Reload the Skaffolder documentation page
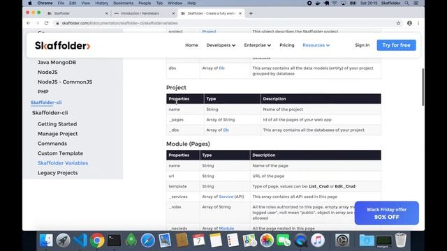The width and height of the screenshot is (447, 251). point(47,23)
